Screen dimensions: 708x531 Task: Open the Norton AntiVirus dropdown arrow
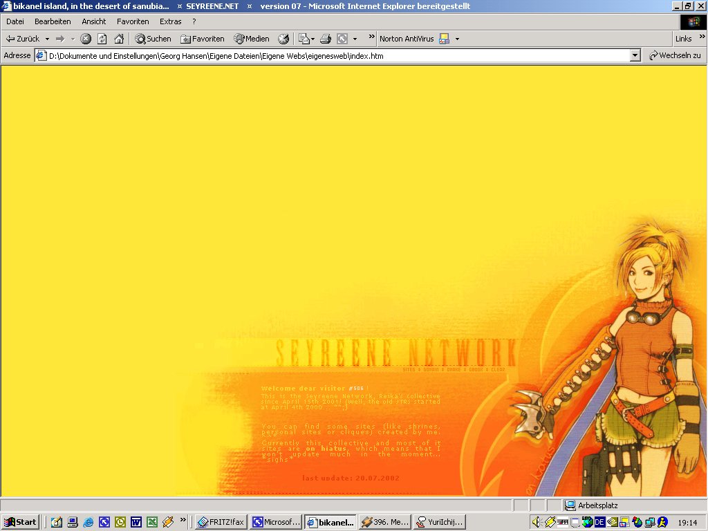tap(457, 39)
